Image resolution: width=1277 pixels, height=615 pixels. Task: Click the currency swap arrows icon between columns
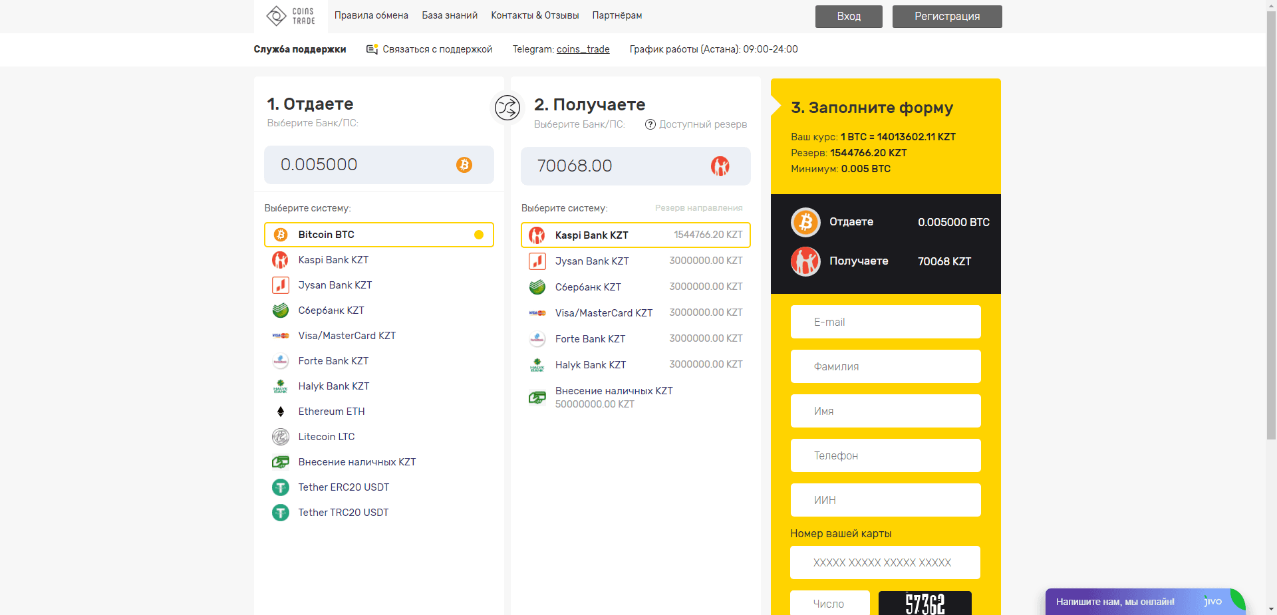tap(507, 108)
